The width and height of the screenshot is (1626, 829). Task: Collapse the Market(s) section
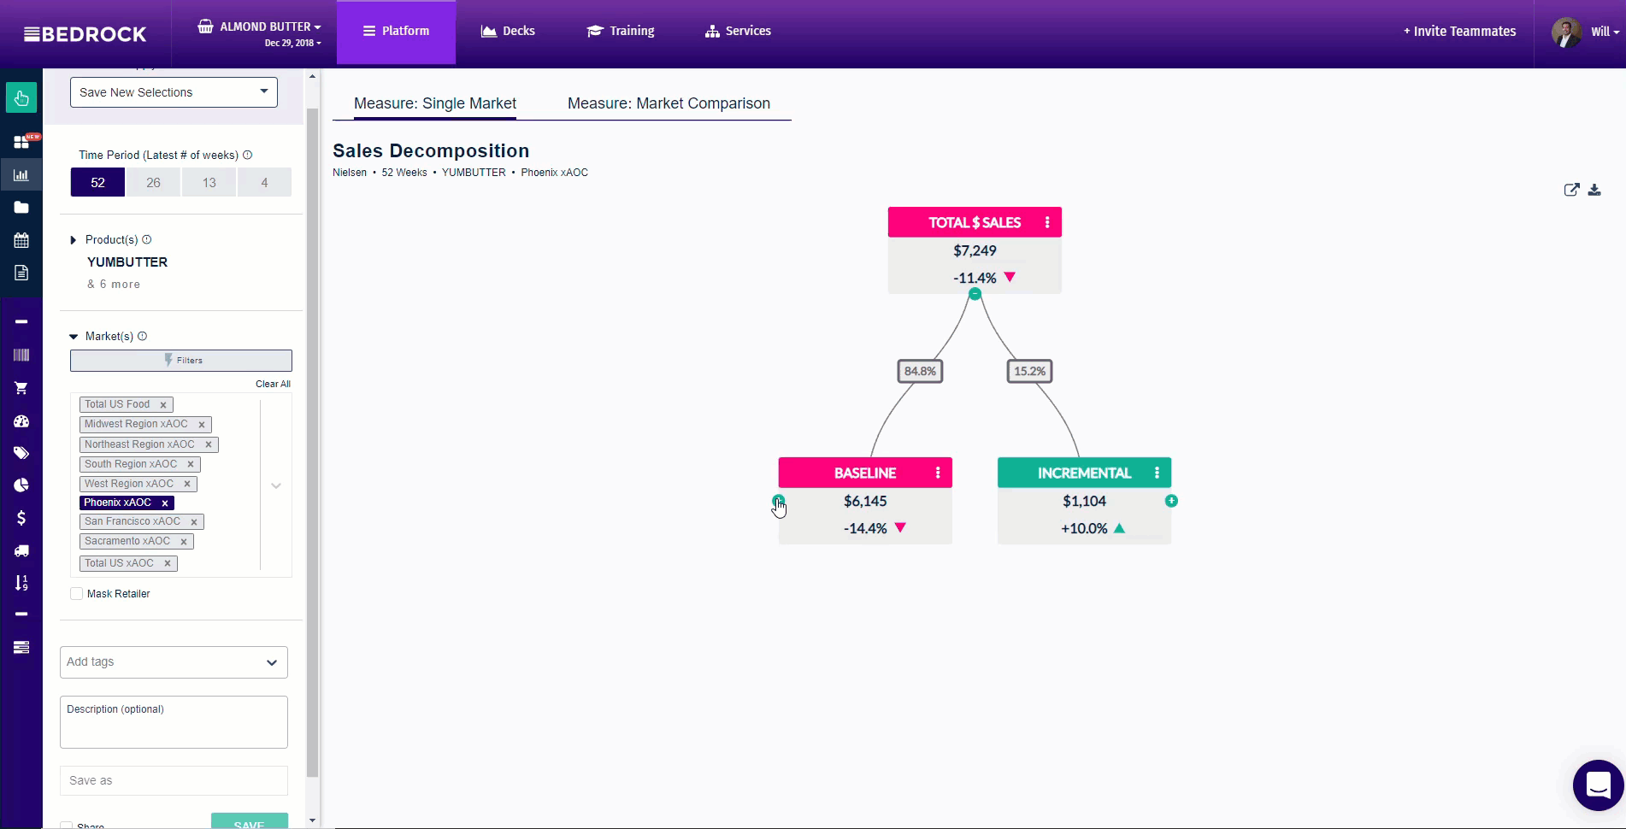coord(74,337)
